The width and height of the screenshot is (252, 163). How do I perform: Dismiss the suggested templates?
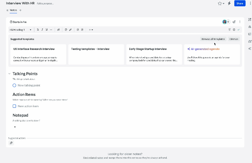point(234,39)
